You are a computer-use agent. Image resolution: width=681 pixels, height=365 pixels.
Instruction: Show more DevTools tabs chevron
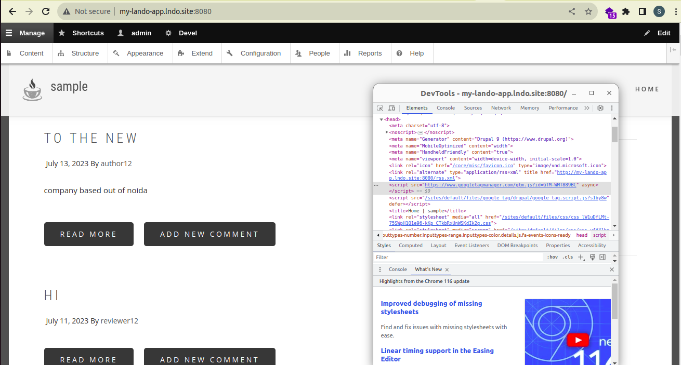pyautogui.click(x=587, y=108)
